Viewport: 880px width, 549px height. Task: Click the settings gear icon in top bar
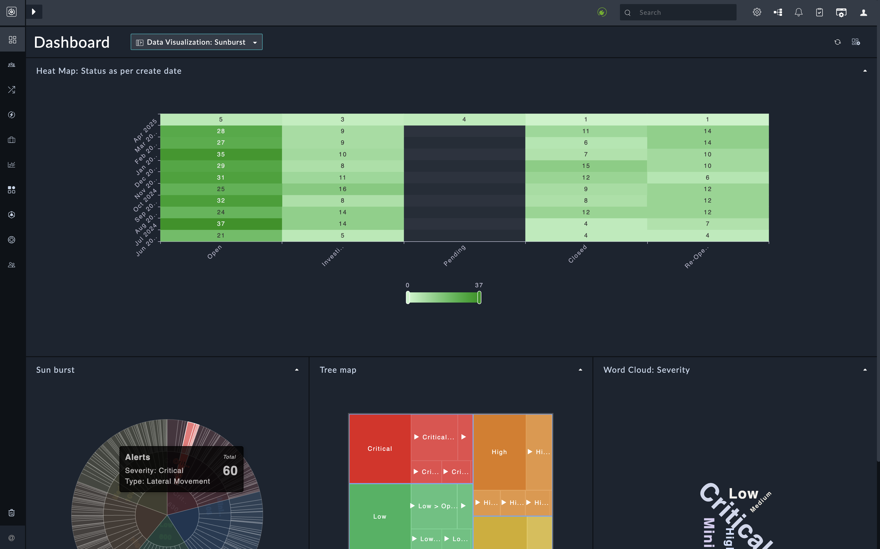(x=757, y=12)
